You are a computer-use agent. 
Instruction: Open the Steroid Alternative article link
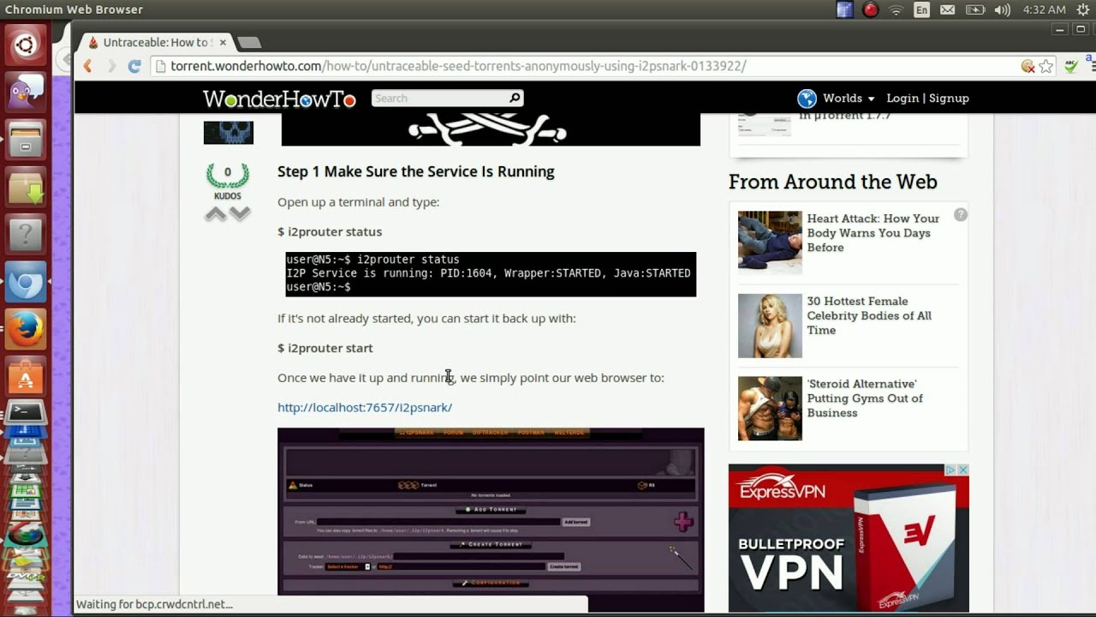[865, 398]
